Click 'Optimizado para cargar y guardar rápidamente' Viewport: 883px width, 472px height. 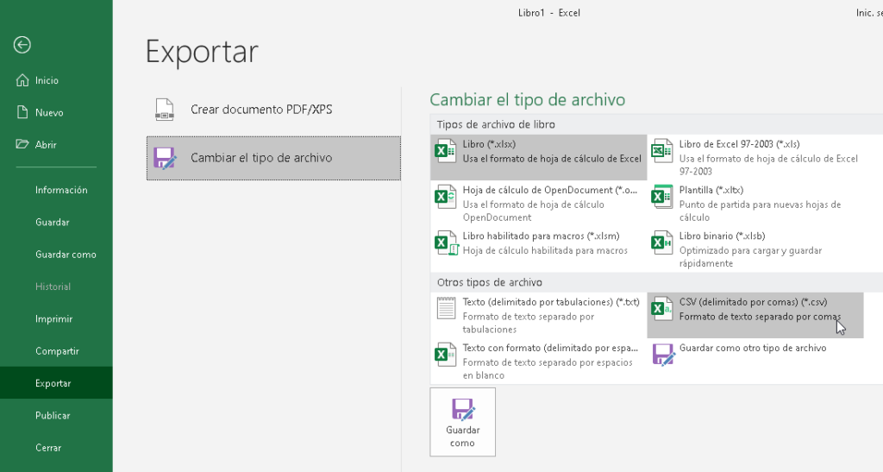751,257
